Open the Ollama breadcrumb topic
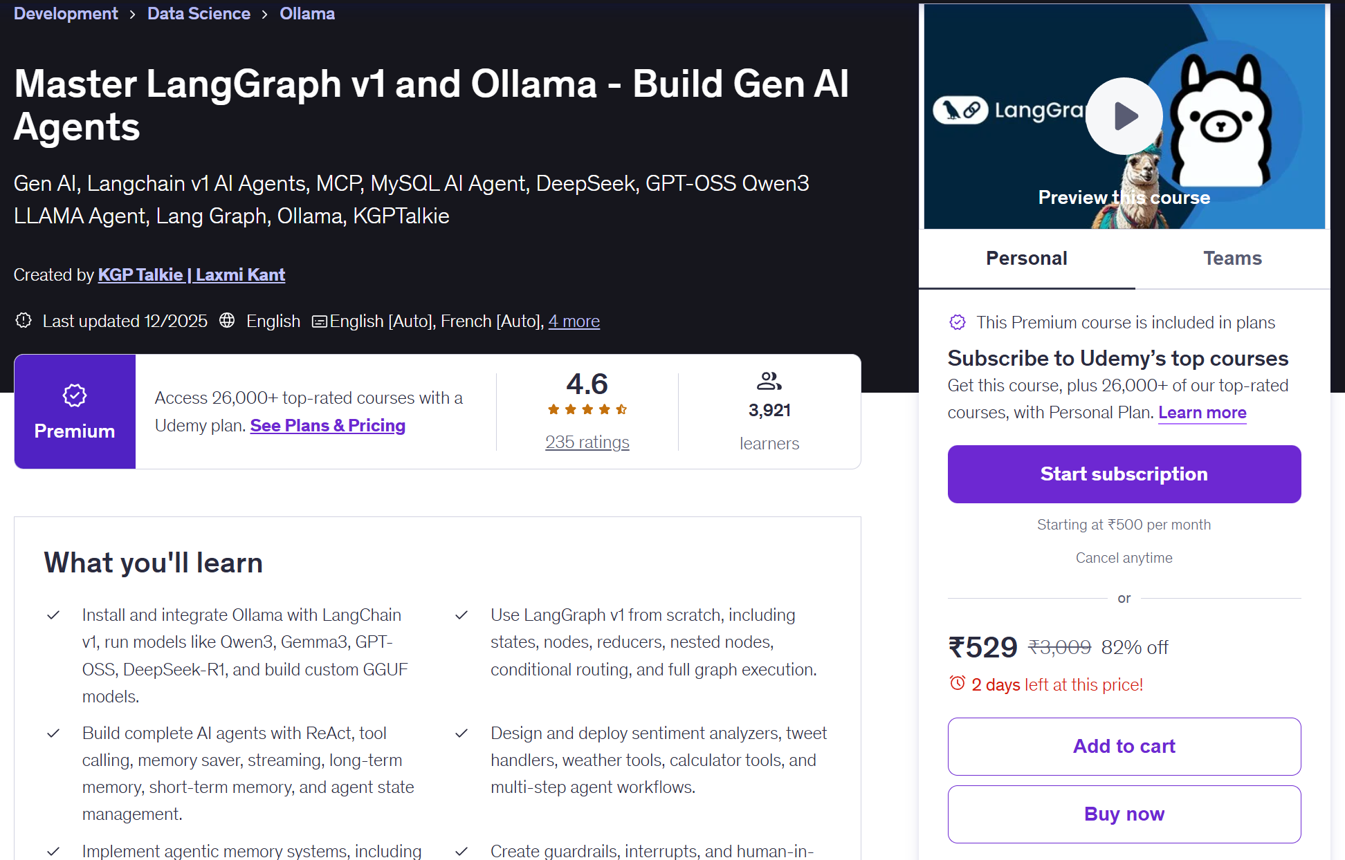This screenshot has height=860, width=1345. [x=307, y=14]
